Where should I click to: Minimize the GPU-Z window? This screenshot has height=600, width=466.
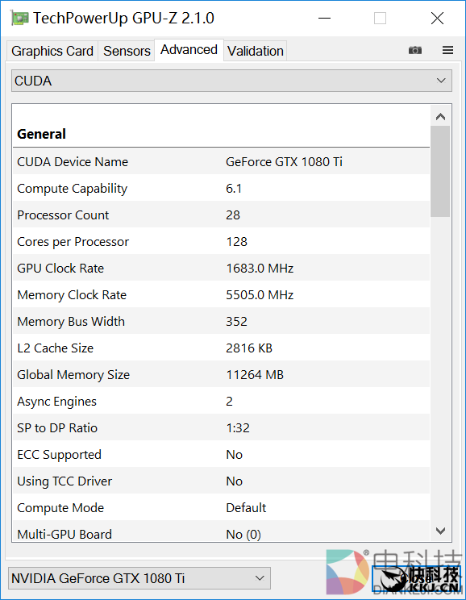click(324, 18)
